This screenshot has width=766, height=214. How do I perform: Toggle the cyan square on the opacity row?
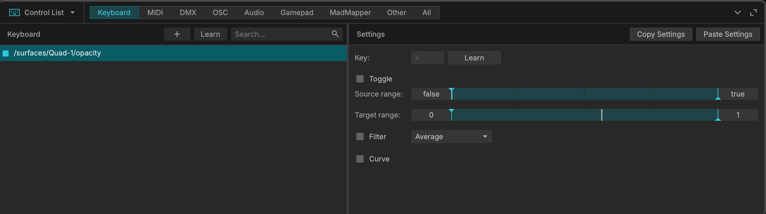(6, 53)
